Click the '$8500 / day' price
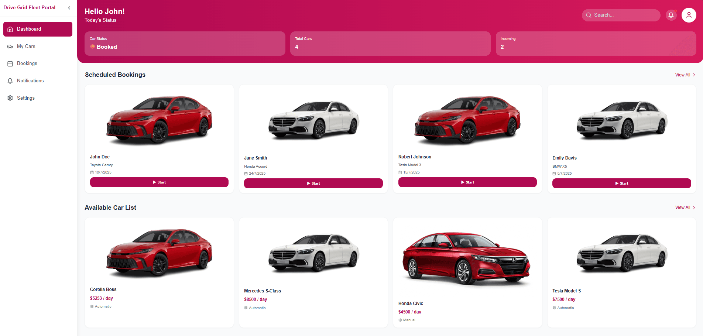Image resolution: width=703 pixels, height=336 pixels. 256,299
